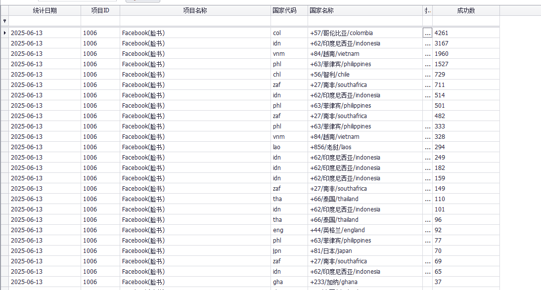The height and width of the screenshot is (290, 541).
Task: Click the ellipsis button in the 1527 row
Action: coord(427,64)
